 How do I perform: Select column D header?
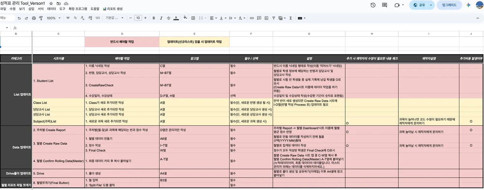(x=122, y=34)
